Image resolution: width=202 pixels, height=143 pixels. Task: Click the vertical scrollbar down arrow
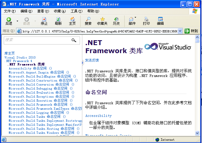tap(197, 133)
